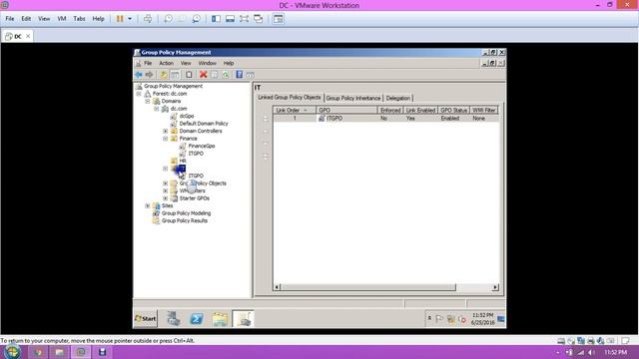Screen dimensions: 639x359
Task: Open the VMware power options dropdown arrow
Action: point(130,19)
